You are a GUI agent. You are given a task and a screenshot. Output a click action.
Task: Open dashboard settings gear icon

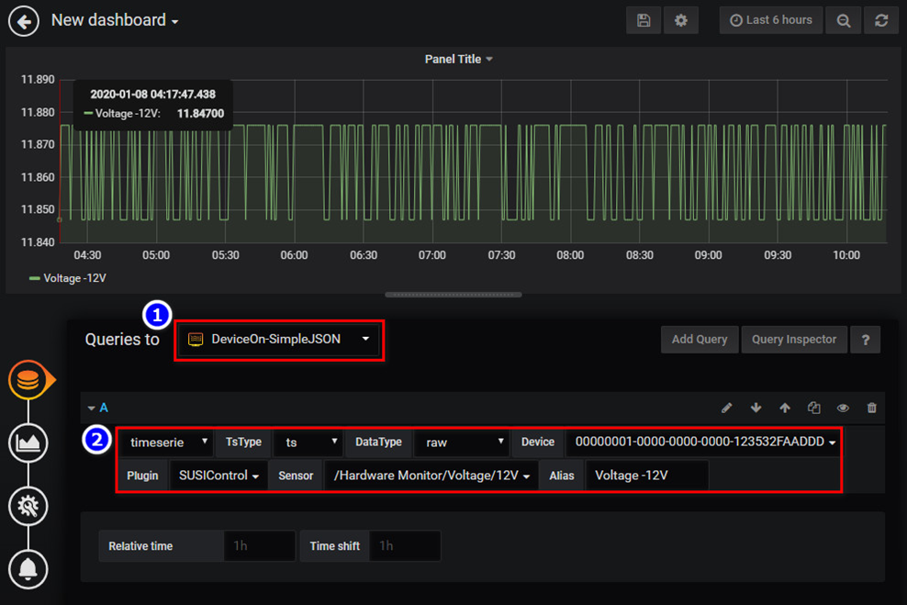680,20
